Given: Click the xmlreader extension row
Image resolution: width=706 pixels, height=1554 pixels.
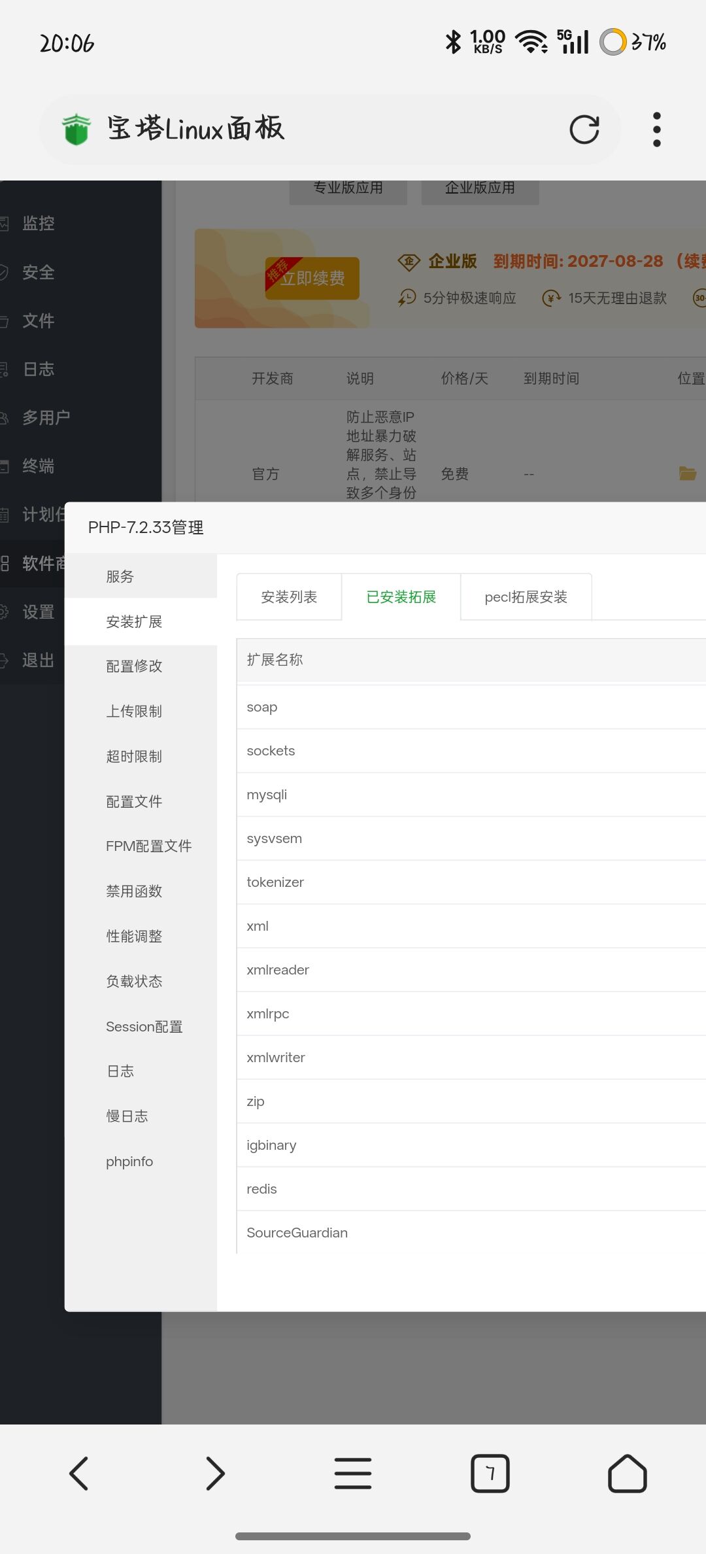Looking at the screenshot, I should [x=471, y=970].
